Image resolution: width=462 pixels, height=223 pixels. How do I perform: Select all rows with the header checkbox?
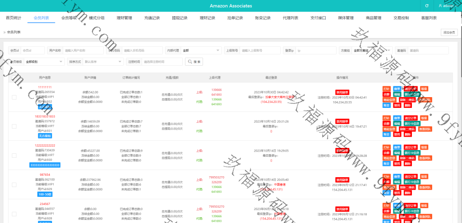point(14,77)
